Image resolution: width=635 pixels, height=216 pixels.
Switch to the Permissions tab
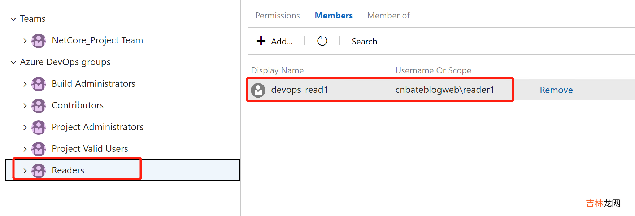click(277, 16)
